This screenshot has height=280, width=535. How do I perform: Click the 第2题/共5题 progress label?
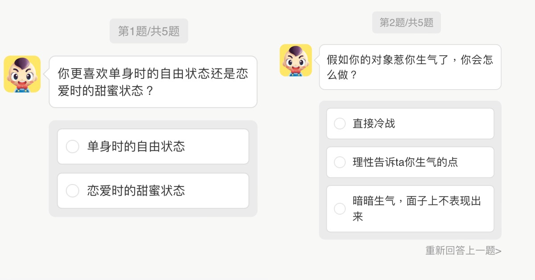click(406, 22)
